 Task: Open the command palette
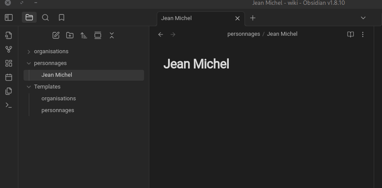pyautogui.click(x=9, y=105)
